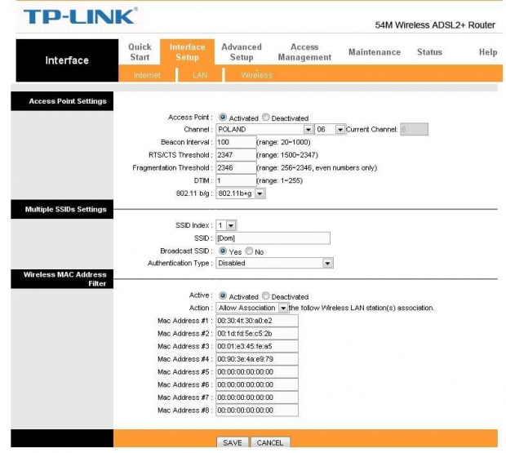Select Deactivated for MAC filter Active
This screenshot has width=506, height=453.
265,296
